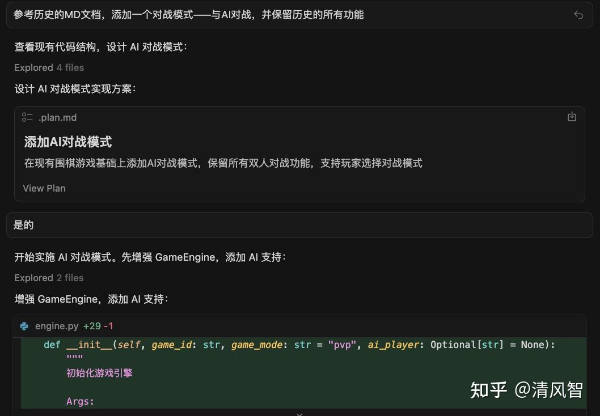The image size is (600, 416).
Task: Expand the first Explored 4 files entry
Action: pyautogui.click(x=49, y=67)
